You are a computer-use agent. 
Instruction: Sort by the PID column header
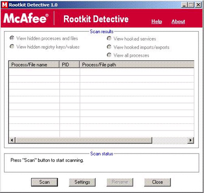69,65
